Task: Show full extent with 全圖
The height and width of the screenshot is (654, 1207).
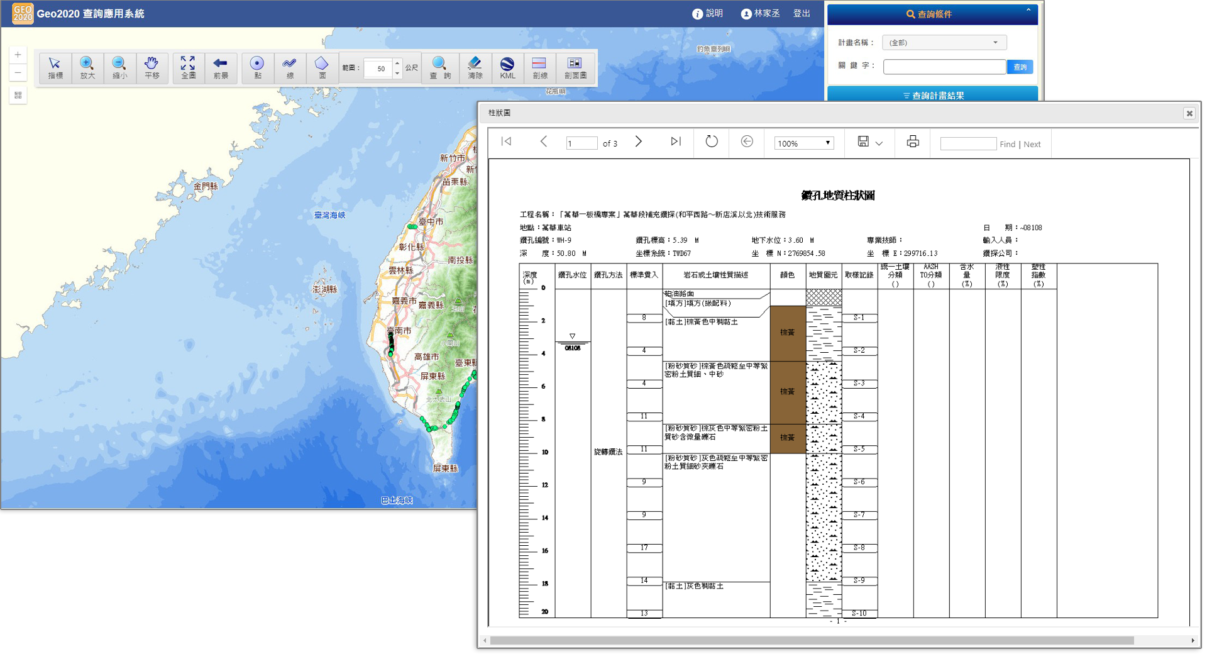Action: click(x=188, y=68)
